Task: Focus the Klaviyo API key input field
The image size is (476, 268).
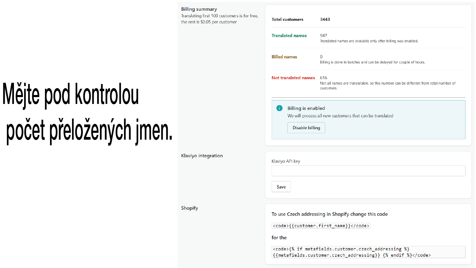Action: click(x=368, y=171)
